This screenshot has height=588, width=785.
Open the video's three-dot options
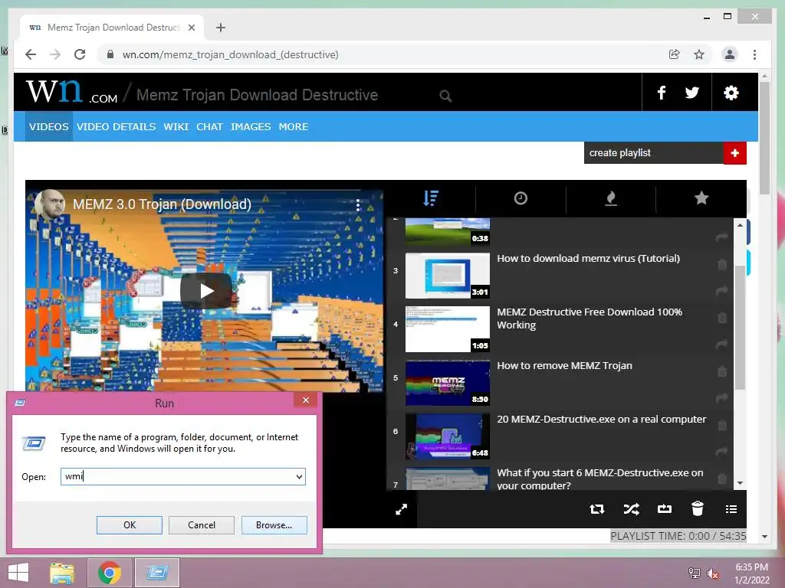pyautogui.click(x=357, y=204)
